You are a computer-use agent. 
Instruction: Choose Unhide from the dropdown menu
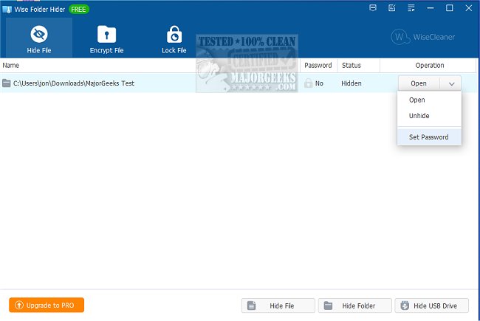(x=429, y=116)
